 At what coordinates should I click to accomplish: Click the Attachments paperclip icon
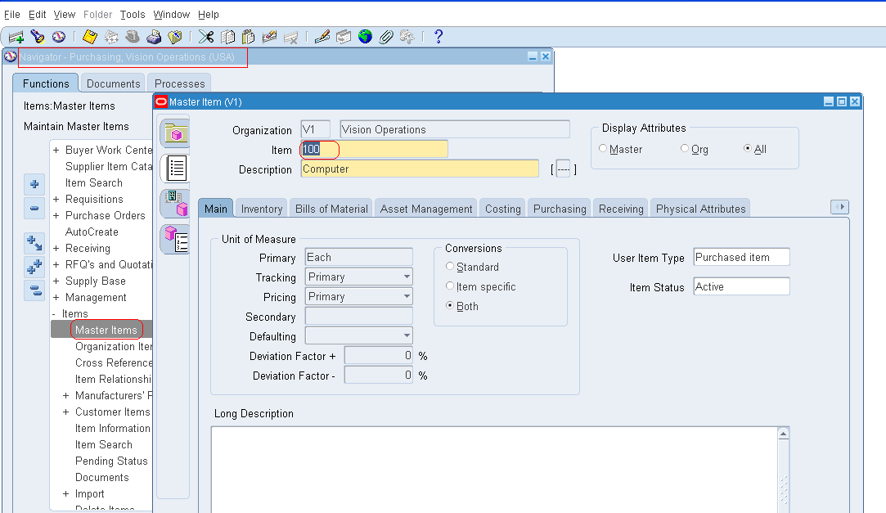coord(386,37)
